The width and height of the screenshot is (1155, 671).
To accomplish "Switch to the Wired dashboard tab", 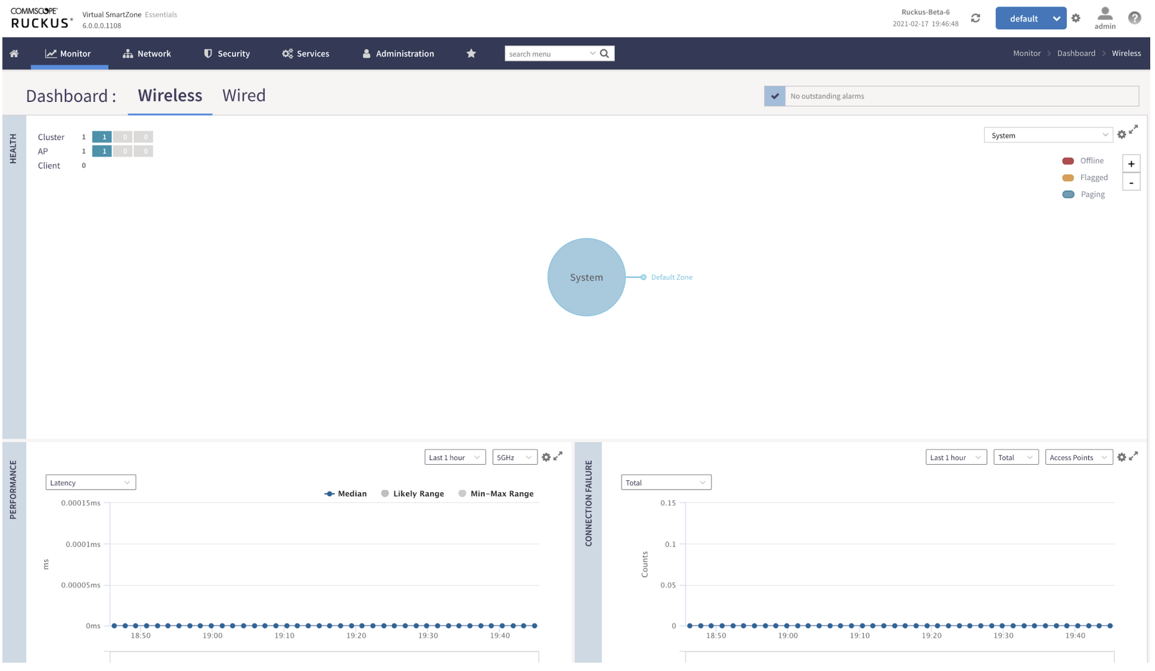I will [244, 95].
